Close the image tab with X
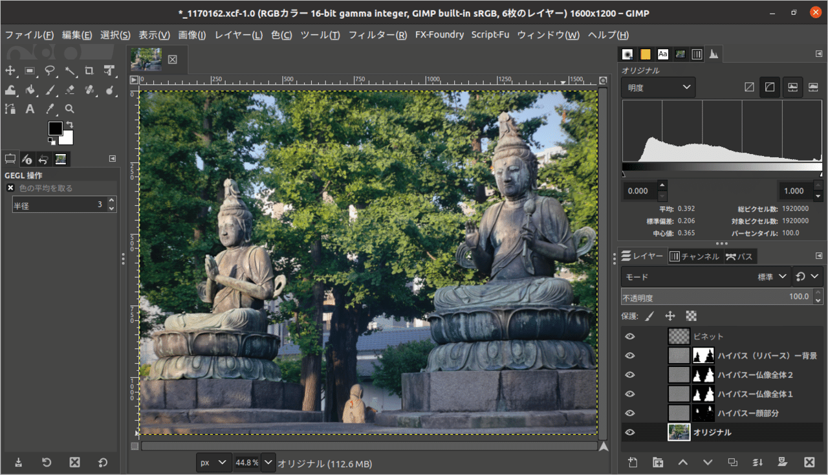This screenshot has height=475, width=828. pyautogui.click(x=173, y=60)
